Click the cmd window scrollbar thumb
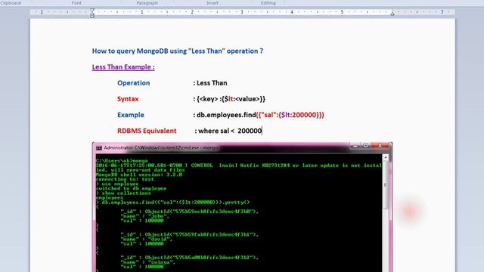 (386, 185)
